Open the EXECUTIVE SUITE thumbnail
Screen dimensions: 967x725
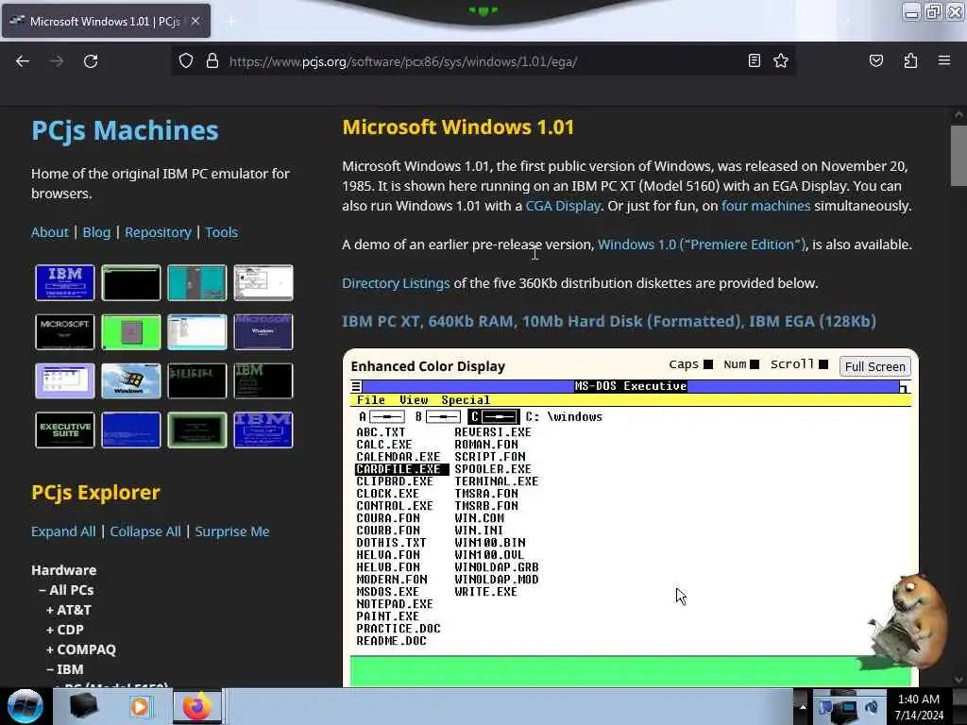(x=65, y=430)
